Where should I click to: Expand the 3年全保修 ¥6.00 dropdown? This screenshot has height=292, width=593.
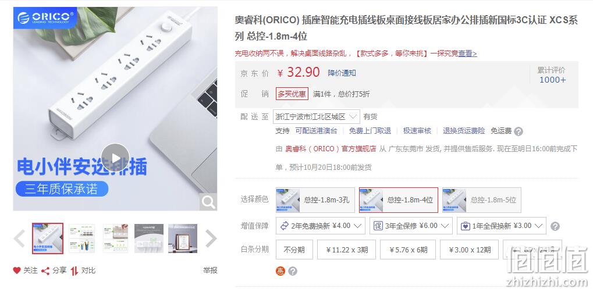click(411, 226)
